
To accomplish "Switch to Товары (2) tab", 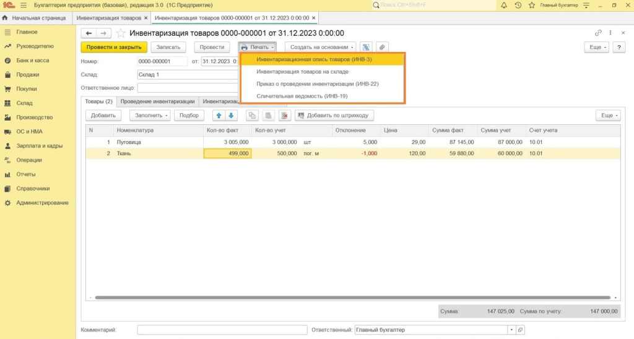I will 98,101.
